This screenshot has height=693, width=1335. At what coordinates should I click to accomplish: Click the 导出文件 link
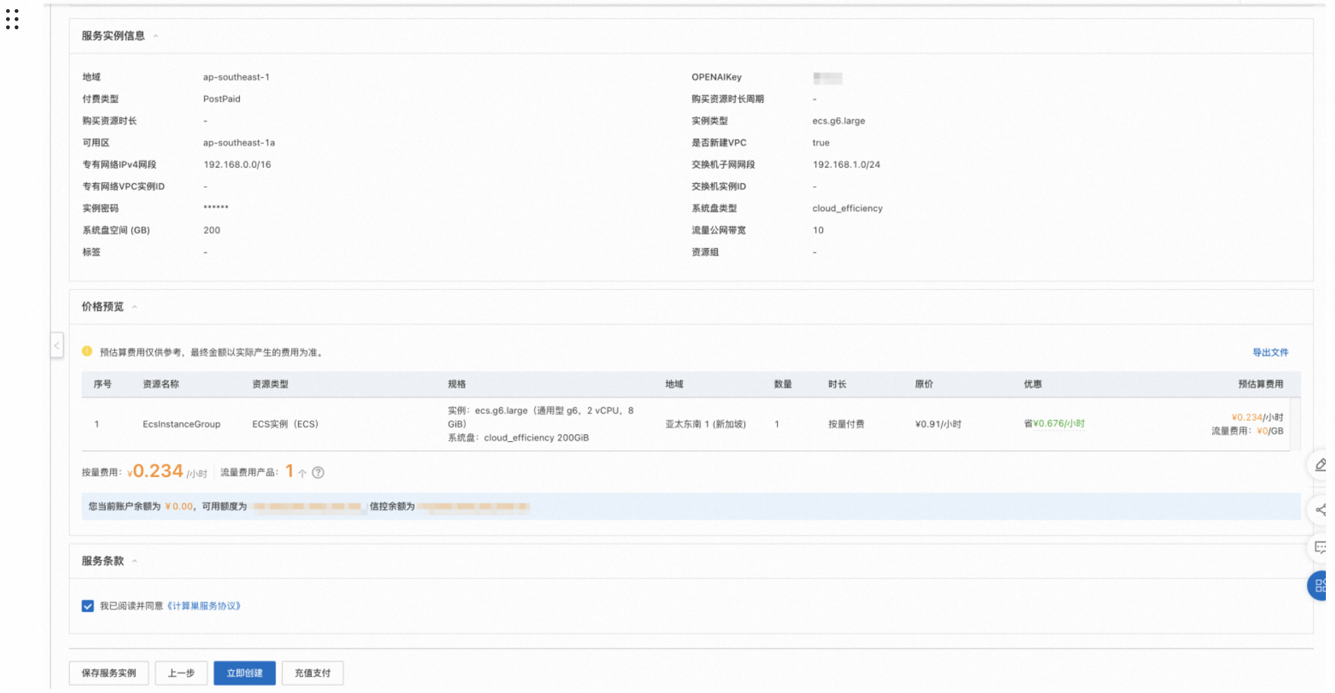tap(1270, 352)
